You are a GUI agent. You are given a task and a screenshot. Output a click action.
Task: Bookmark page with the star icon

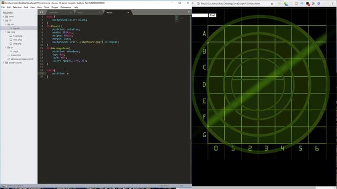(272, 4)
